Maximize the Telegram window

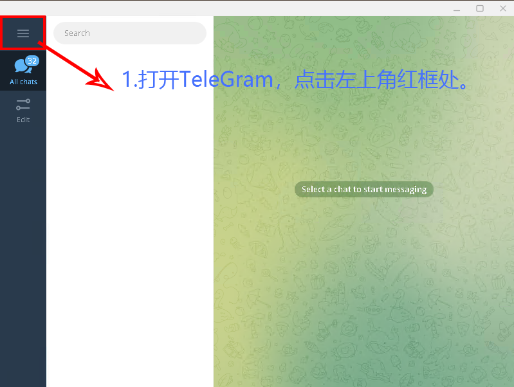[x=480, y=8]
